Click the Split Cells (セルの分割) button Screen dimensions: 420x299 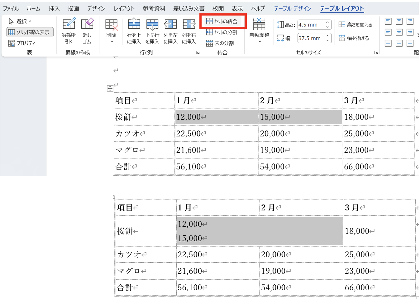point(222,32)
